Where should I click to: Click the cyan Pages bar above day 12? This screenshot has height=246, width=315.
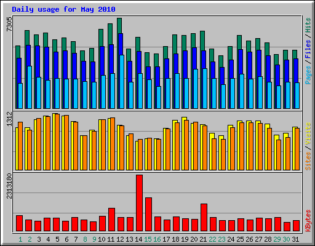[122, 82]
